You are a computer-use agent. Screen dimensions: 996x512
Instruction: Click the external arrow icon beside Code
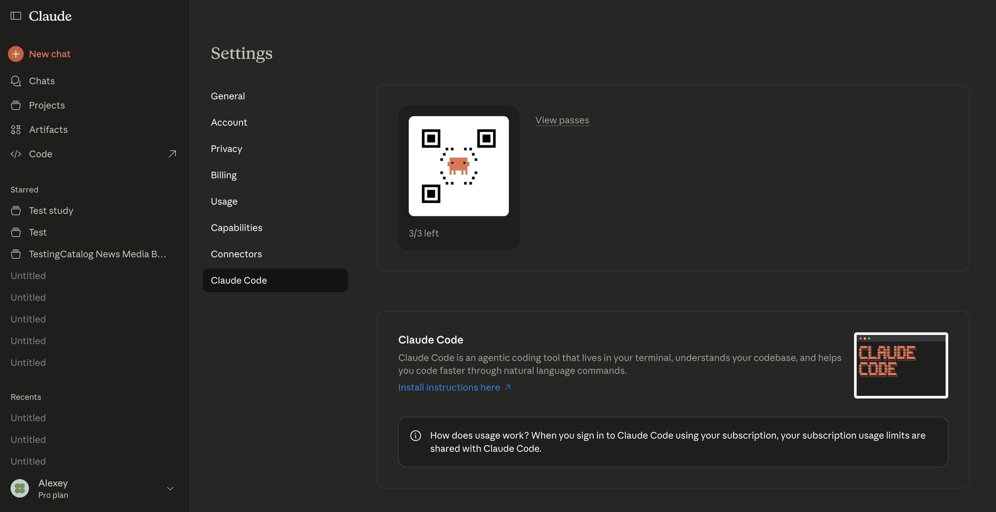tap(172, 154)
